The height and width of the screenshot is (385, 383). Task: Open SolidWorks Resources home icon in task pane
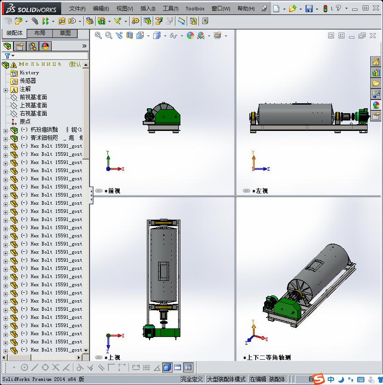(376, 62)
